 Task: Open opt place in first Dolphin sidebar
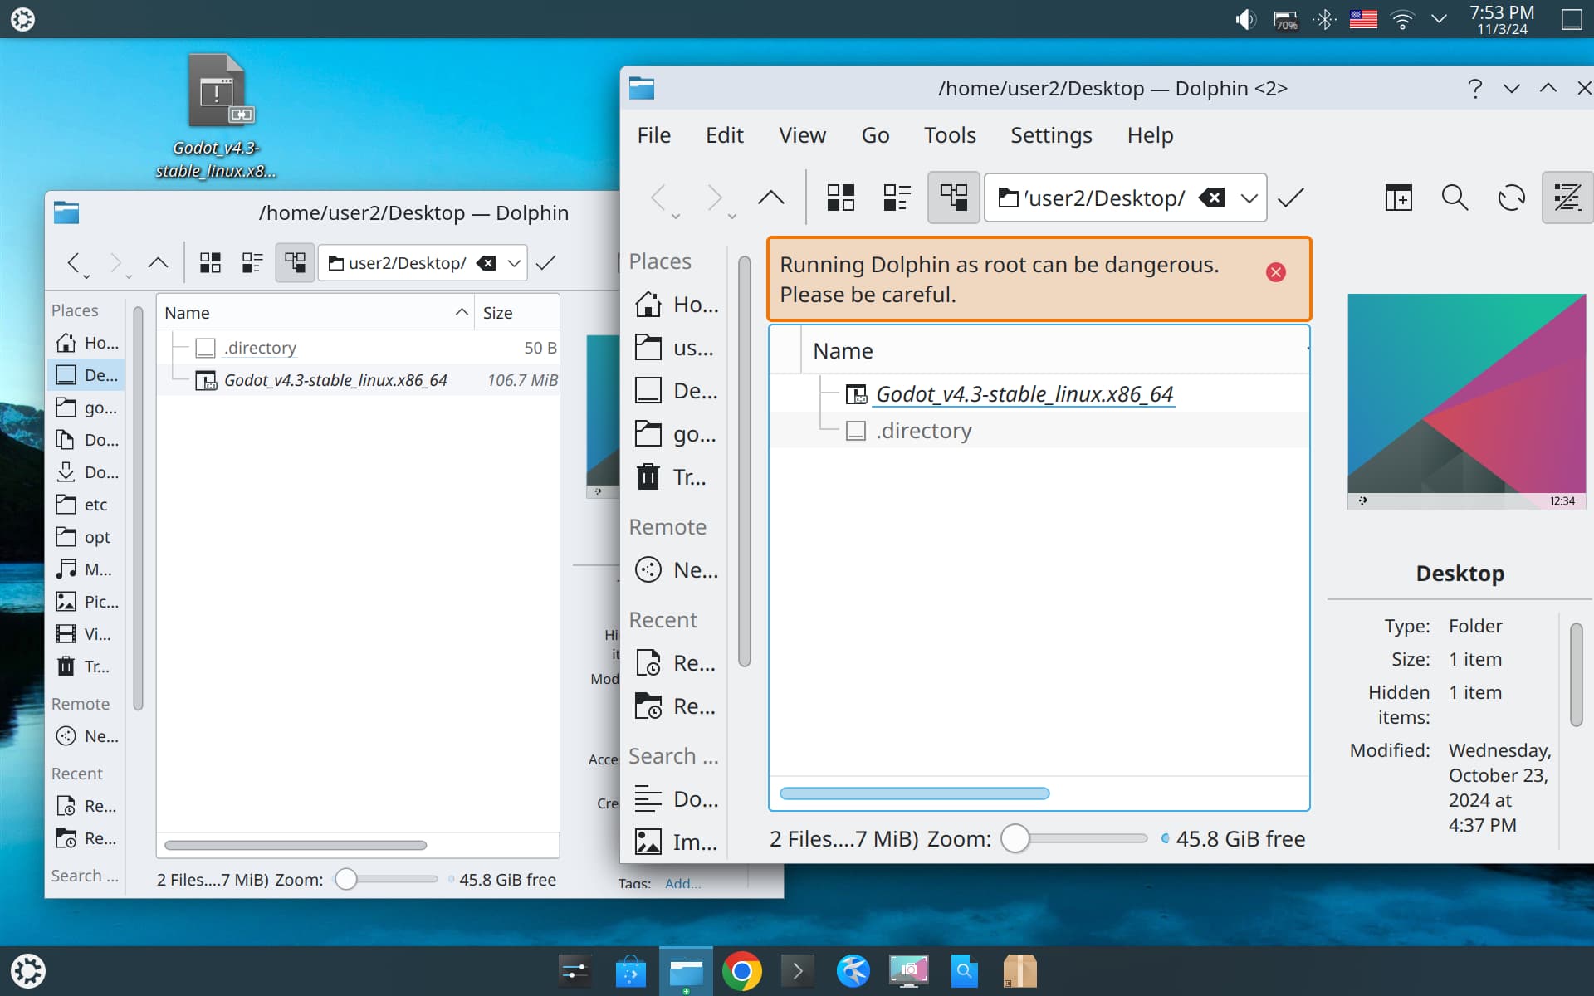click(86, 537)
